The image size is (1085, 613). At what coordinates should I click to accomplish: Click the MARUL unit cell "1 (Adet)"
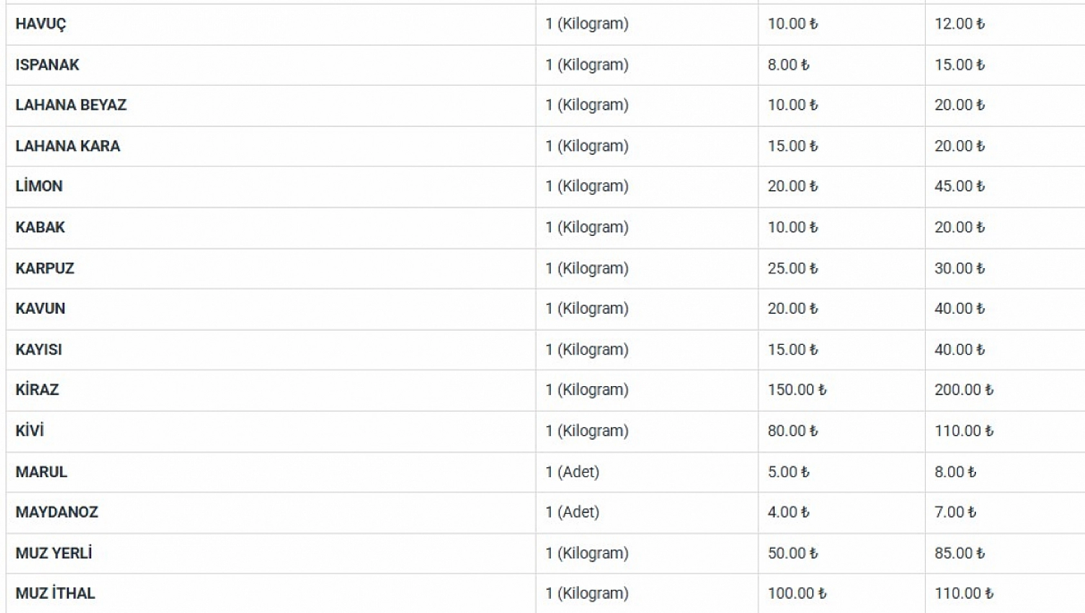pos(572,472)
